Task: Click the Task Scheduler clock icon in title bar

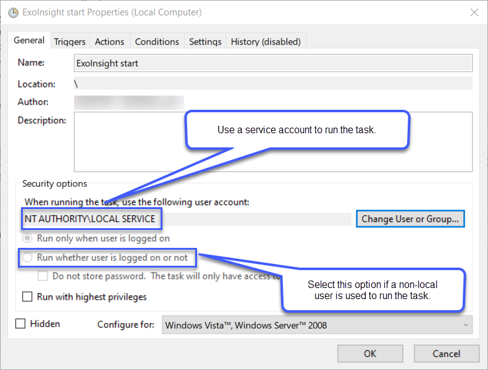Action: point(13,13)
